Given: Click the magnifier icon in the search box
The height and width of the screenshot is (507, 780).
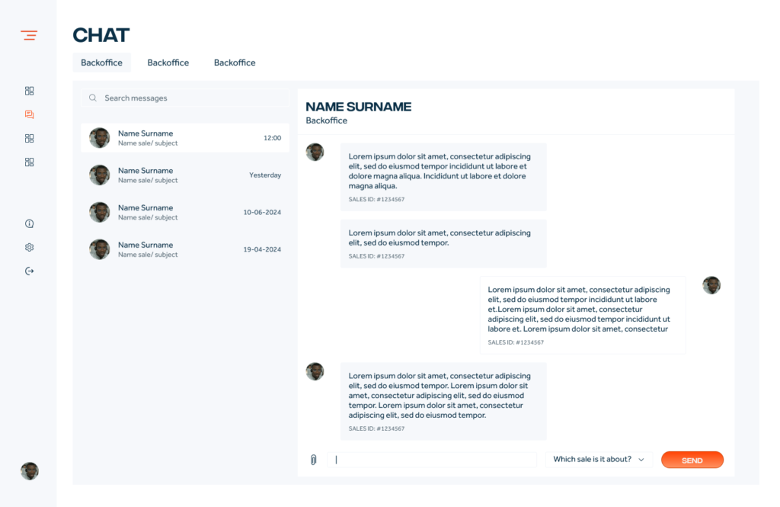Looking at the screenshot, I should point(92,98).
